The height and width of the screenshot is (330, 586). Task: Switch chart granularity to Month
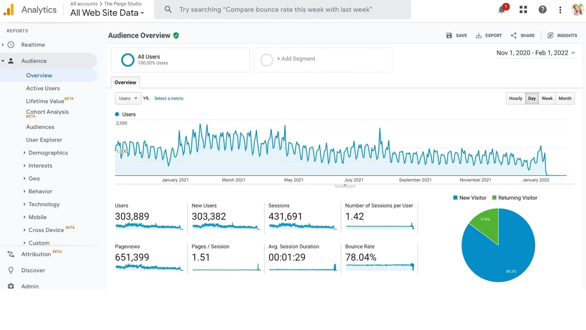click(565, 98)
